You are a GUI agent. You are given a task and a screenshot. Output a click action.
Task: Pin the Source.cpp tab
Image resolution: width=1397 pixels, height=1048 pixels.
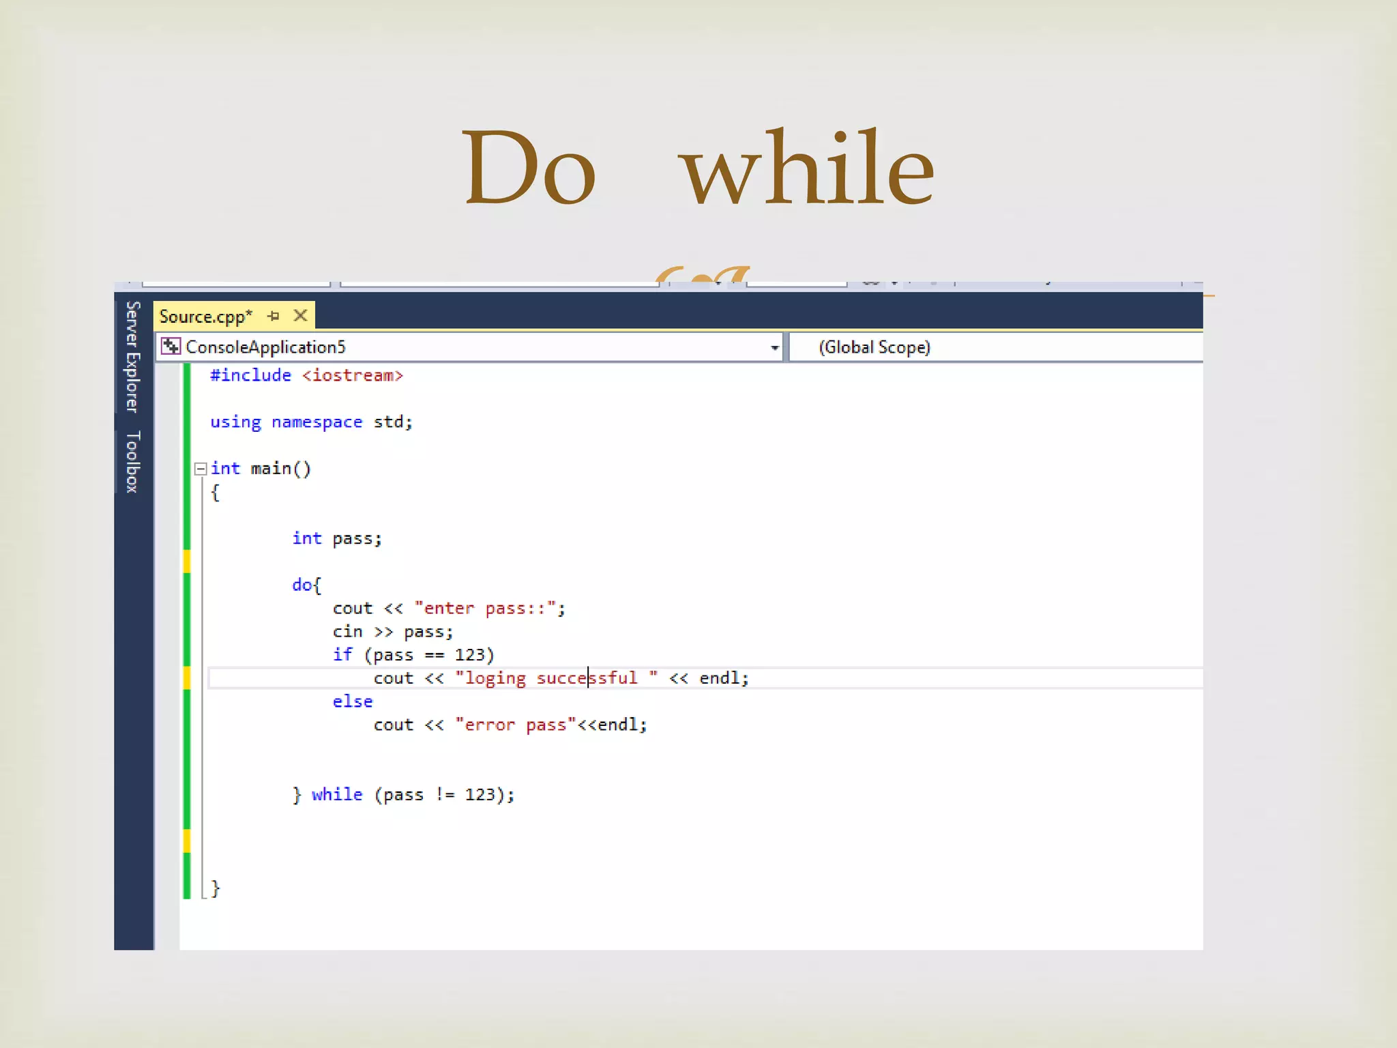pos(274,316)
